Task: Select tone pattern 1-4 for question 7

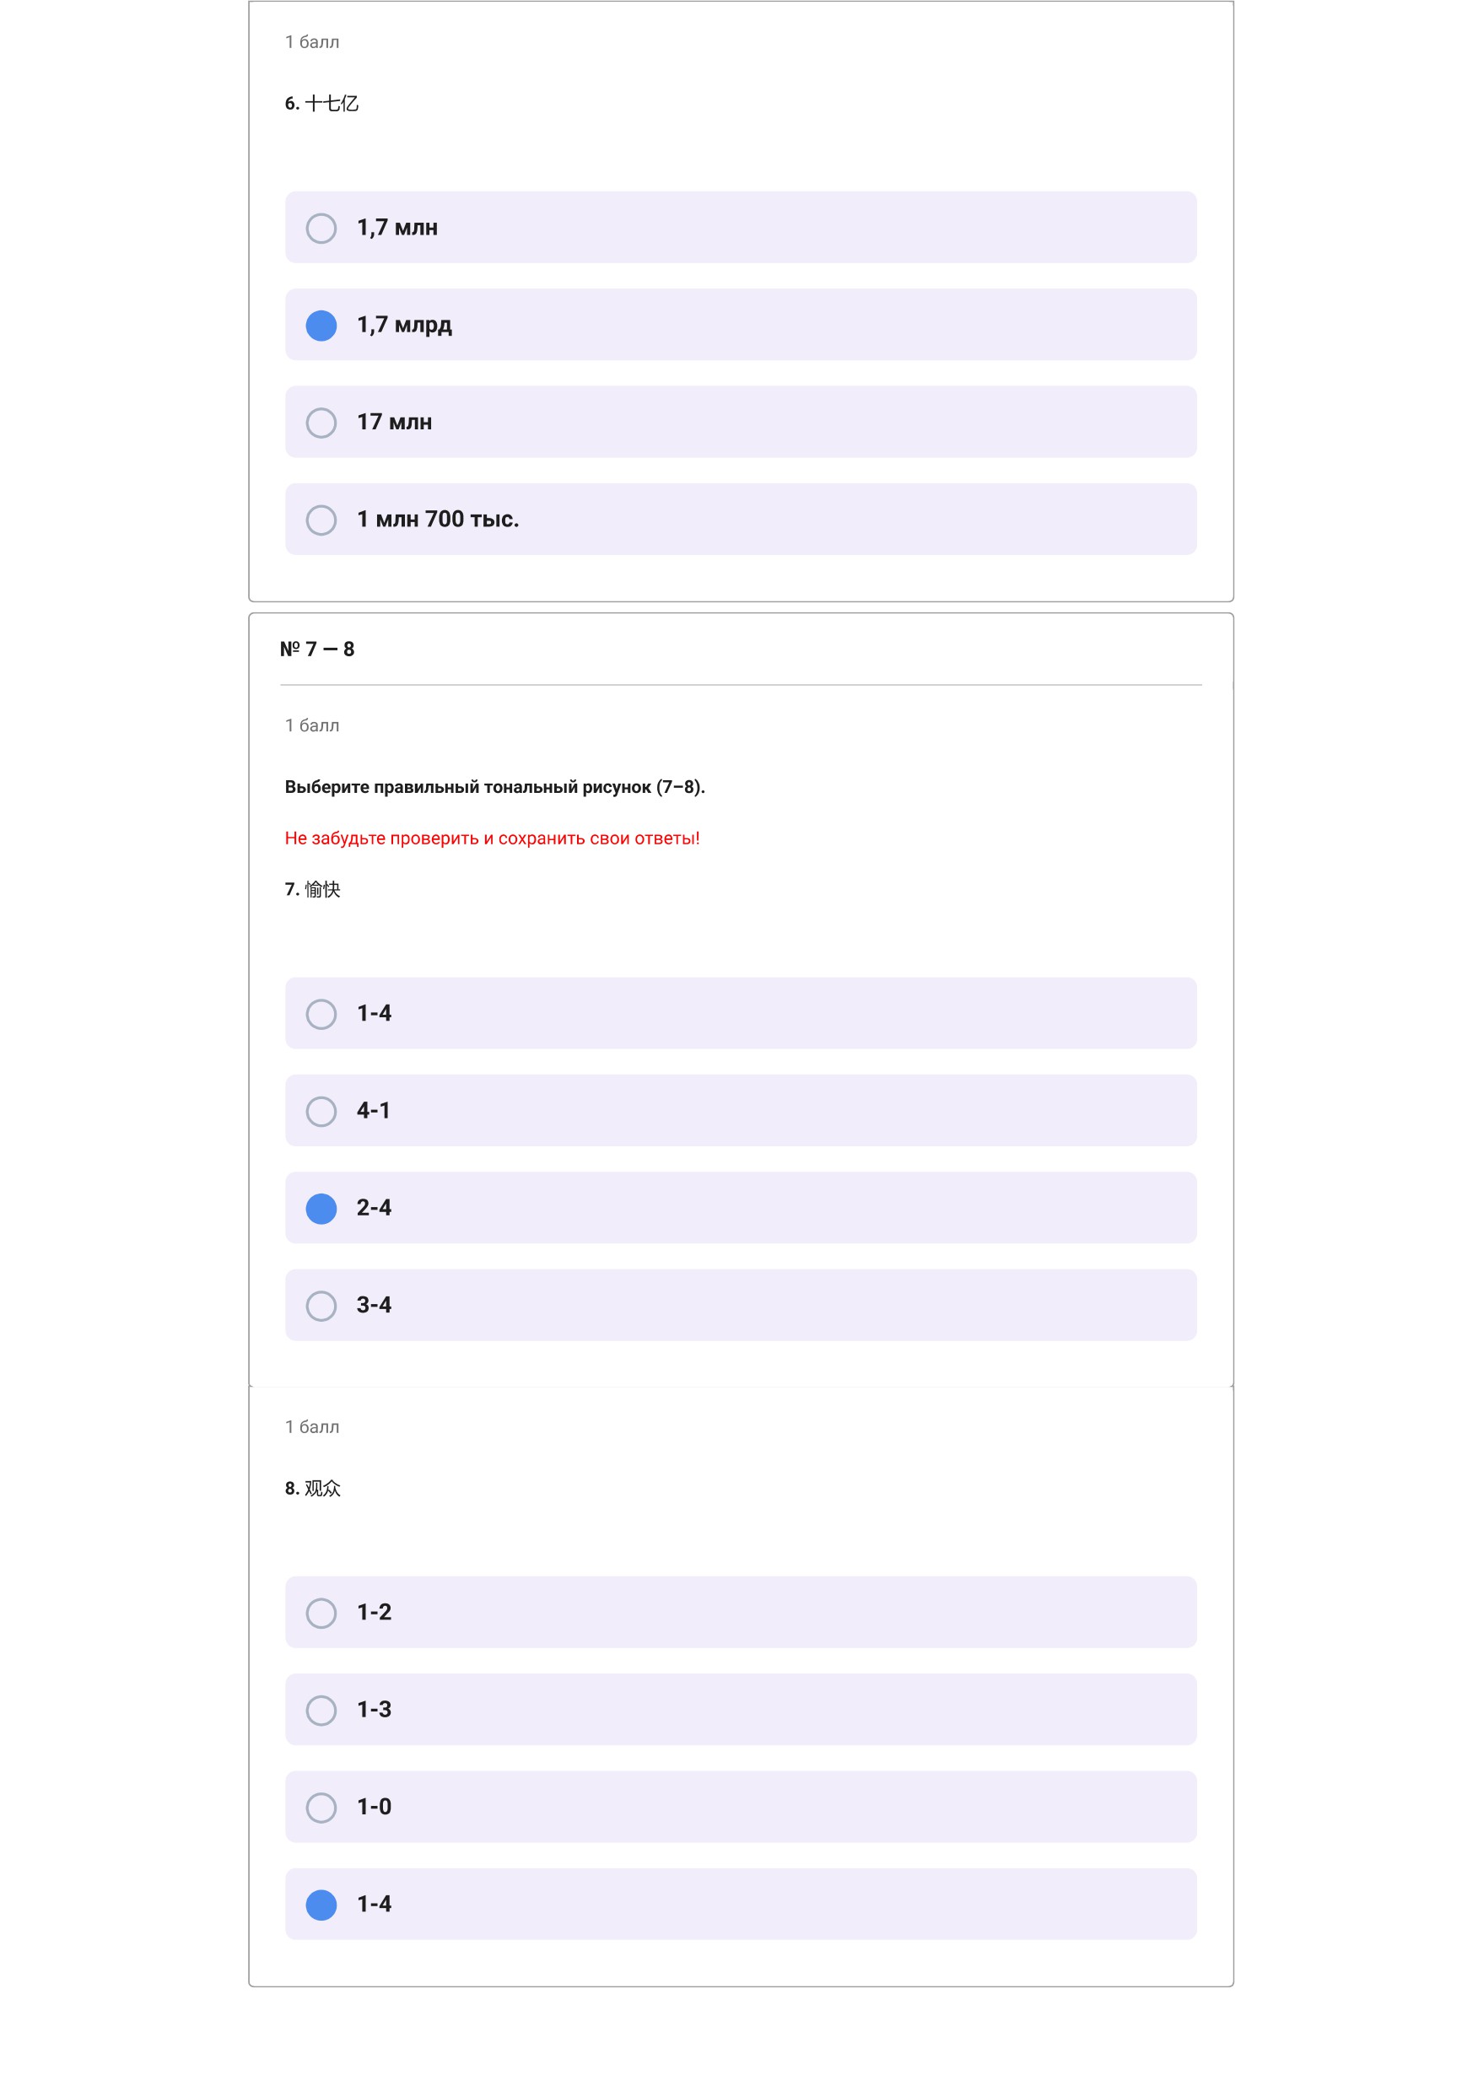Action: point(321,1014)
